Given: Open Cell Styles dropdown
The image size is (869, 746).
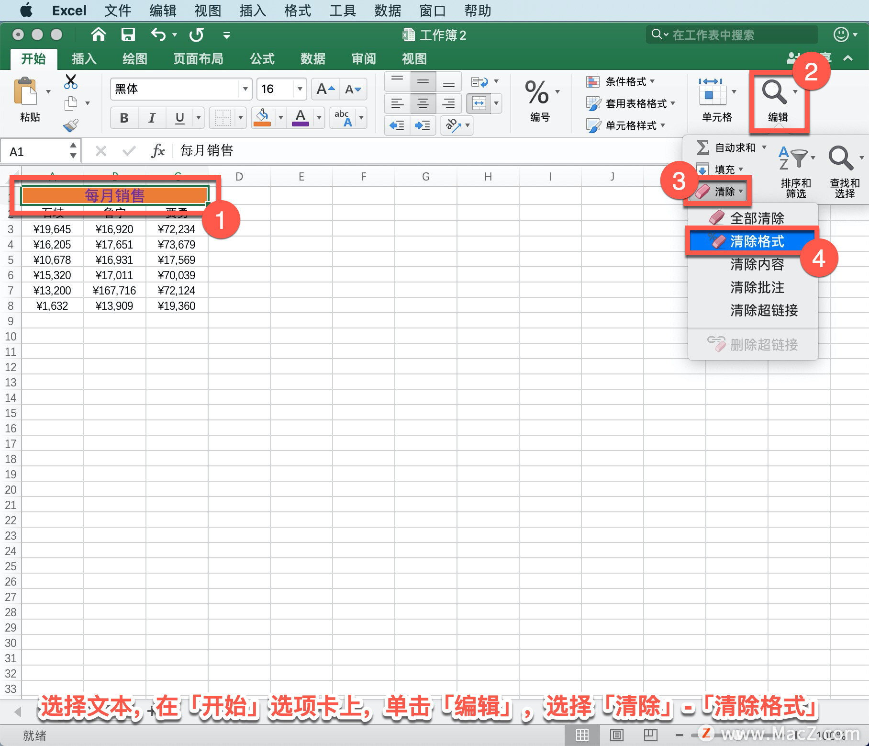Looking at the screenshot, I should (x=626, y=125).
